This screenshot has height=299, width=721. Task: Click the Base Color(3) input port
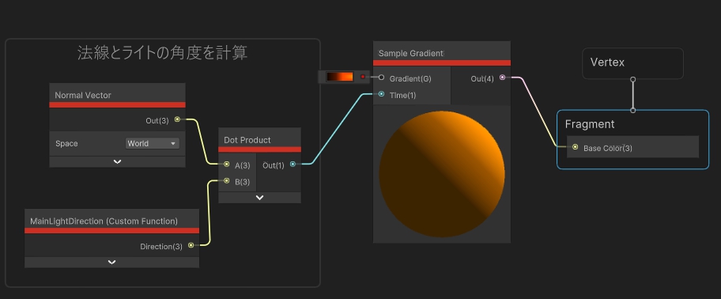(x=576, y=147)
